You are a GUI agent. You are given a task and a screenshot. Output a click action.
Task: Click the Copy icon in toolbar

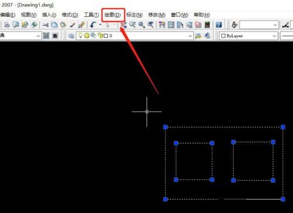(x=54, y=25)
